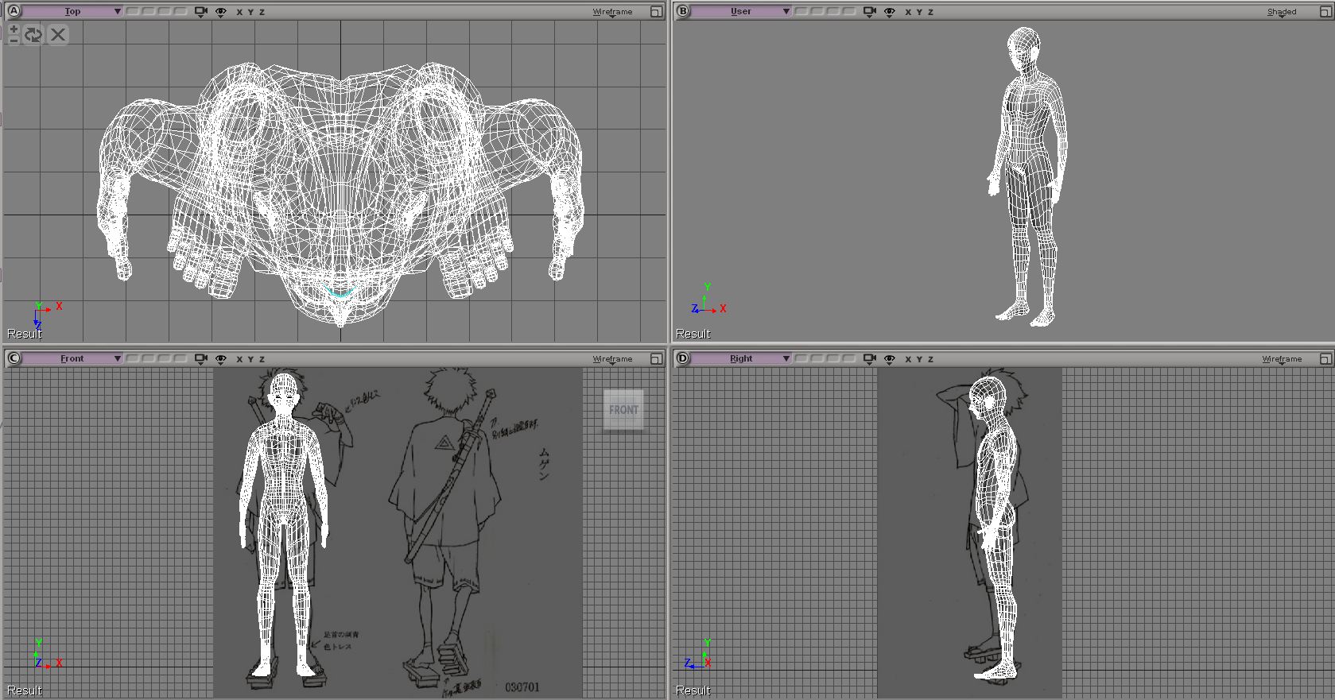This screenshot has width=1335, height=700.
Task: Click first memo camera slot in User viewport
Action: pos(801,11)
